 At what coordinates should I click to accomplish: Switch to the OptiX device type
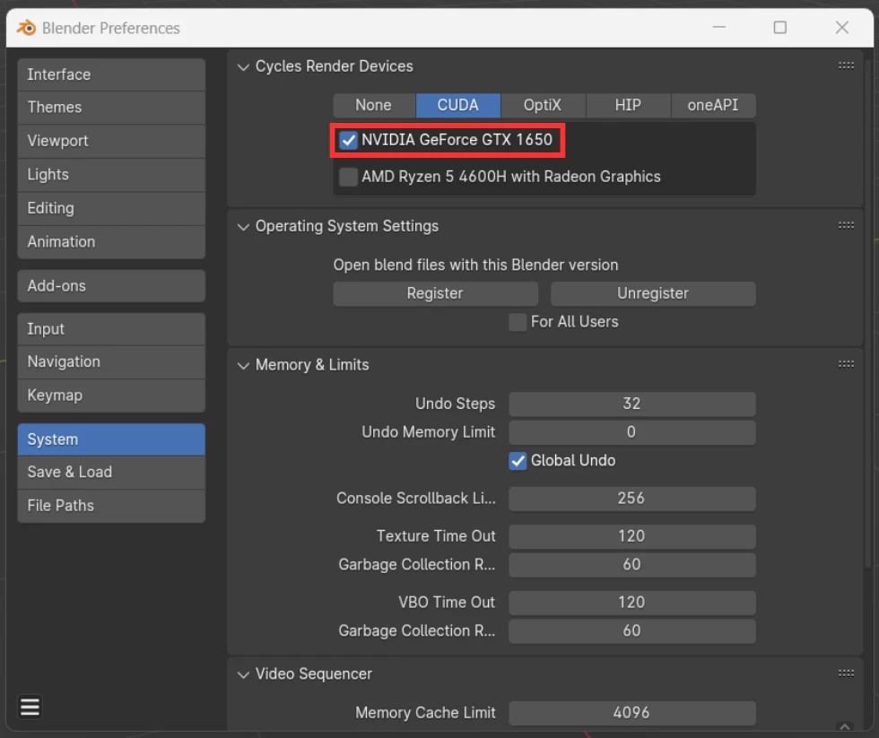click(543, 105)
